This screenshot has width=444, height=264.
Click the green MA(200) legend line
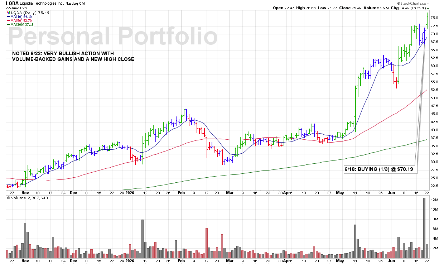[8, 24]
